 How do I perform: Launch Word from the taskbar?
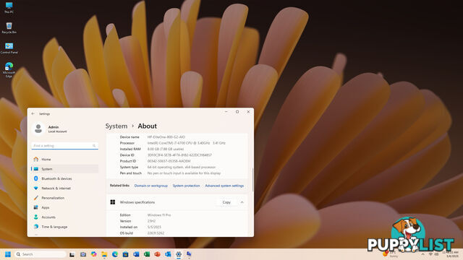[136, 254]
